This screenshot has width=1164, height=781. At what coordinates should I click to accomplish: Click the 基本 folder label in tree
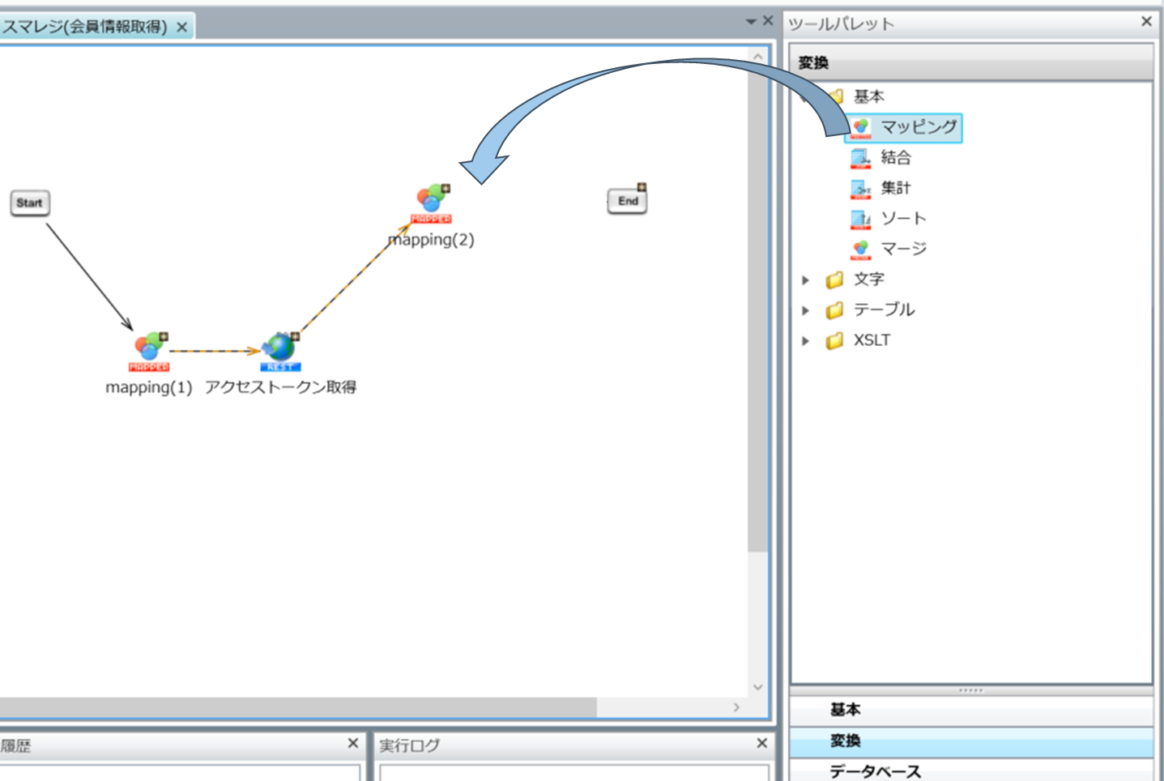[x=868, y=96]
